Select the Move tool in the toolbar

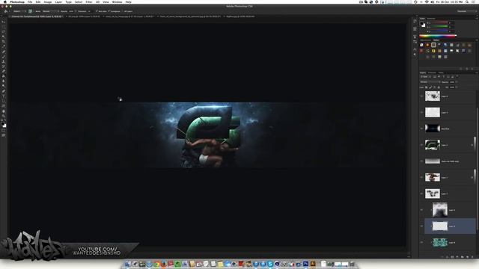click(x=4, y=22)
